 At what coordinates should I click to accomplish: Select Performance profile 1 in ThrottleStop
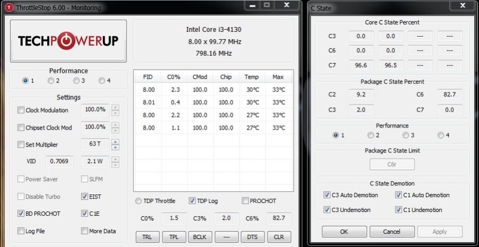(x=25, y=81)
